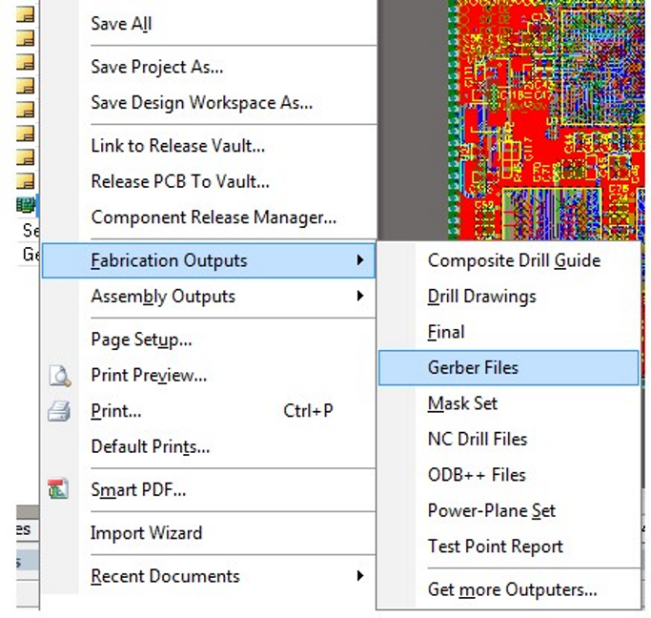Click Get more Outputers... link
Image resolution: width=651 pixels, height=618 pixels.
pyautogui.click(x=512, y=589)
